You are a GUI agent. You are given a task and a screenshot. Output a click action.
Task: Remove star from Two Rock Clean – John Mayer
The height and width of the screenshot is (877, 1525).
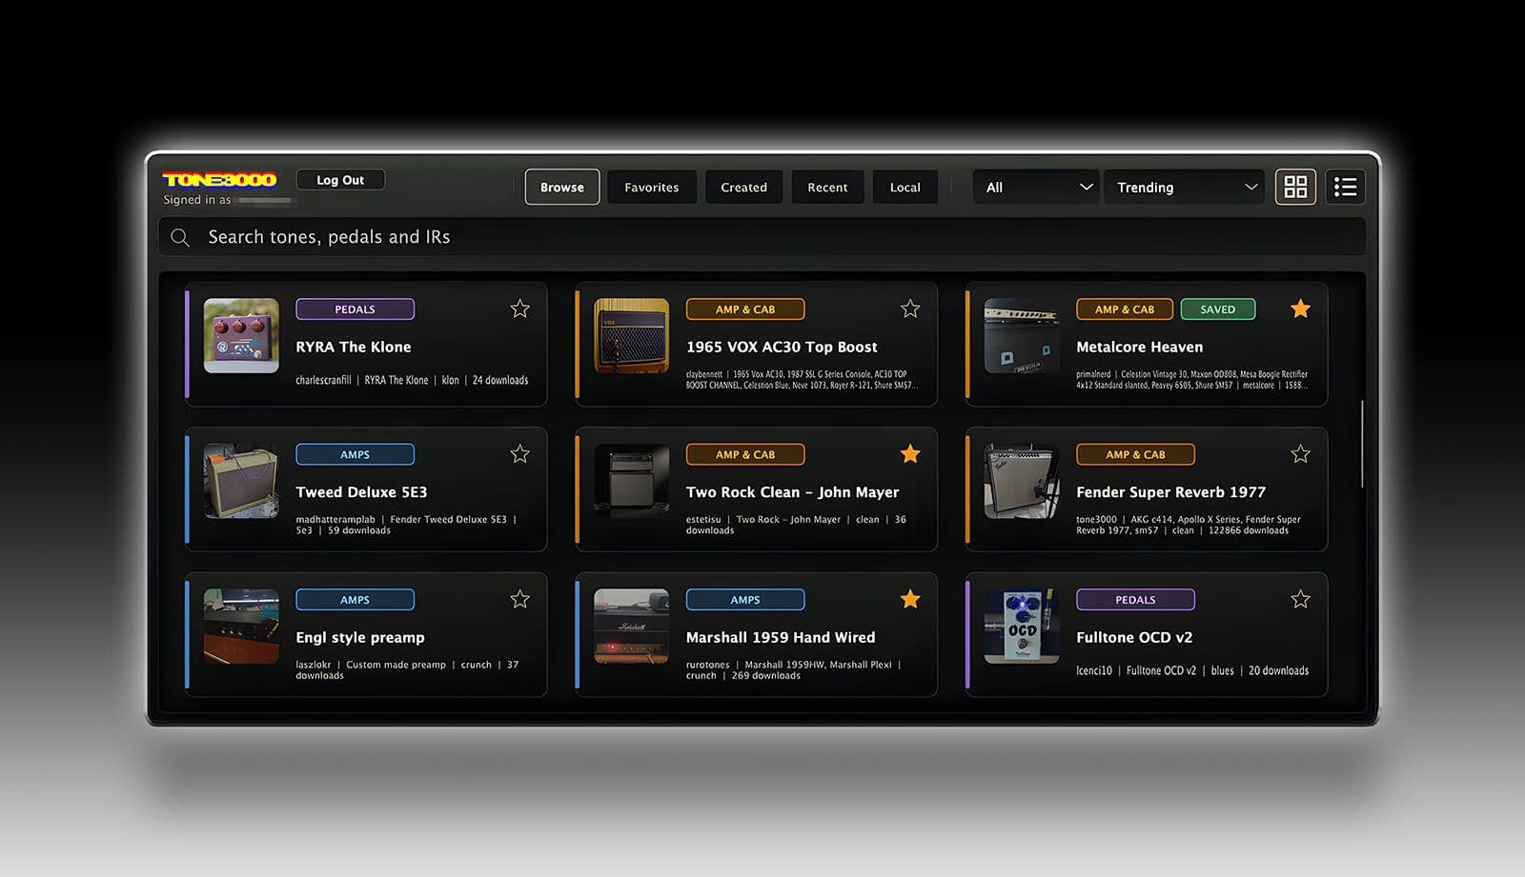(x=910, y=454)
